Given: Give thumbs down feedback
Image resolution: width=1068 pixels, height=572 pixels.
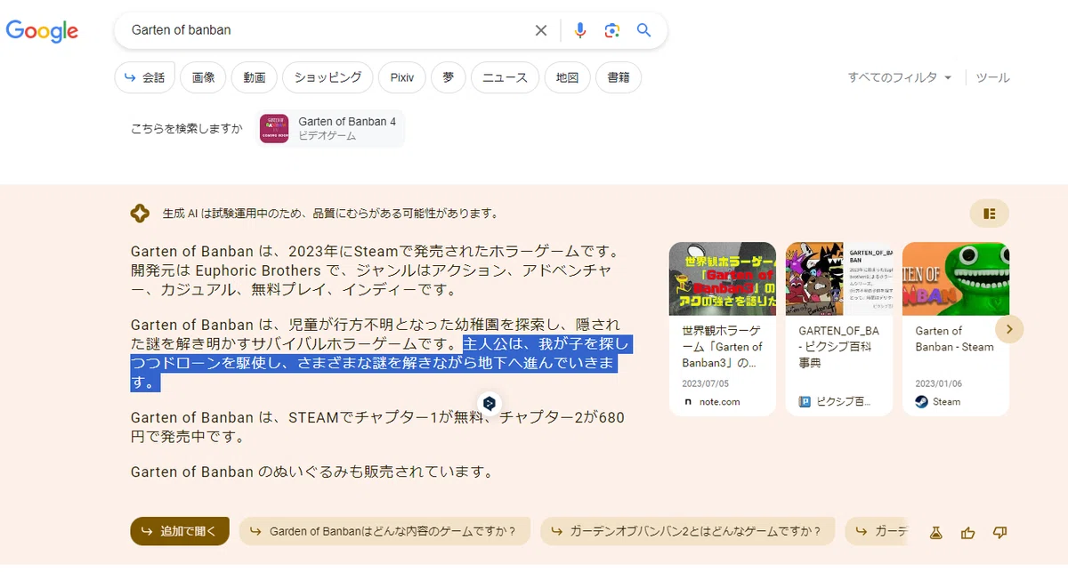Looking at the screenshot, I should coord(1000,533).
